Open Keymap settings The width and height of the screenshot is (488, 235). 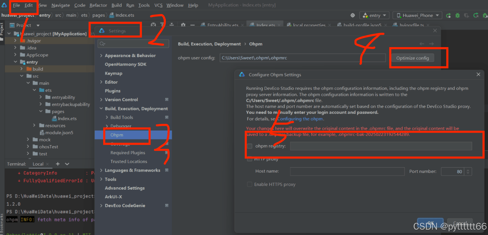[113, 73]
